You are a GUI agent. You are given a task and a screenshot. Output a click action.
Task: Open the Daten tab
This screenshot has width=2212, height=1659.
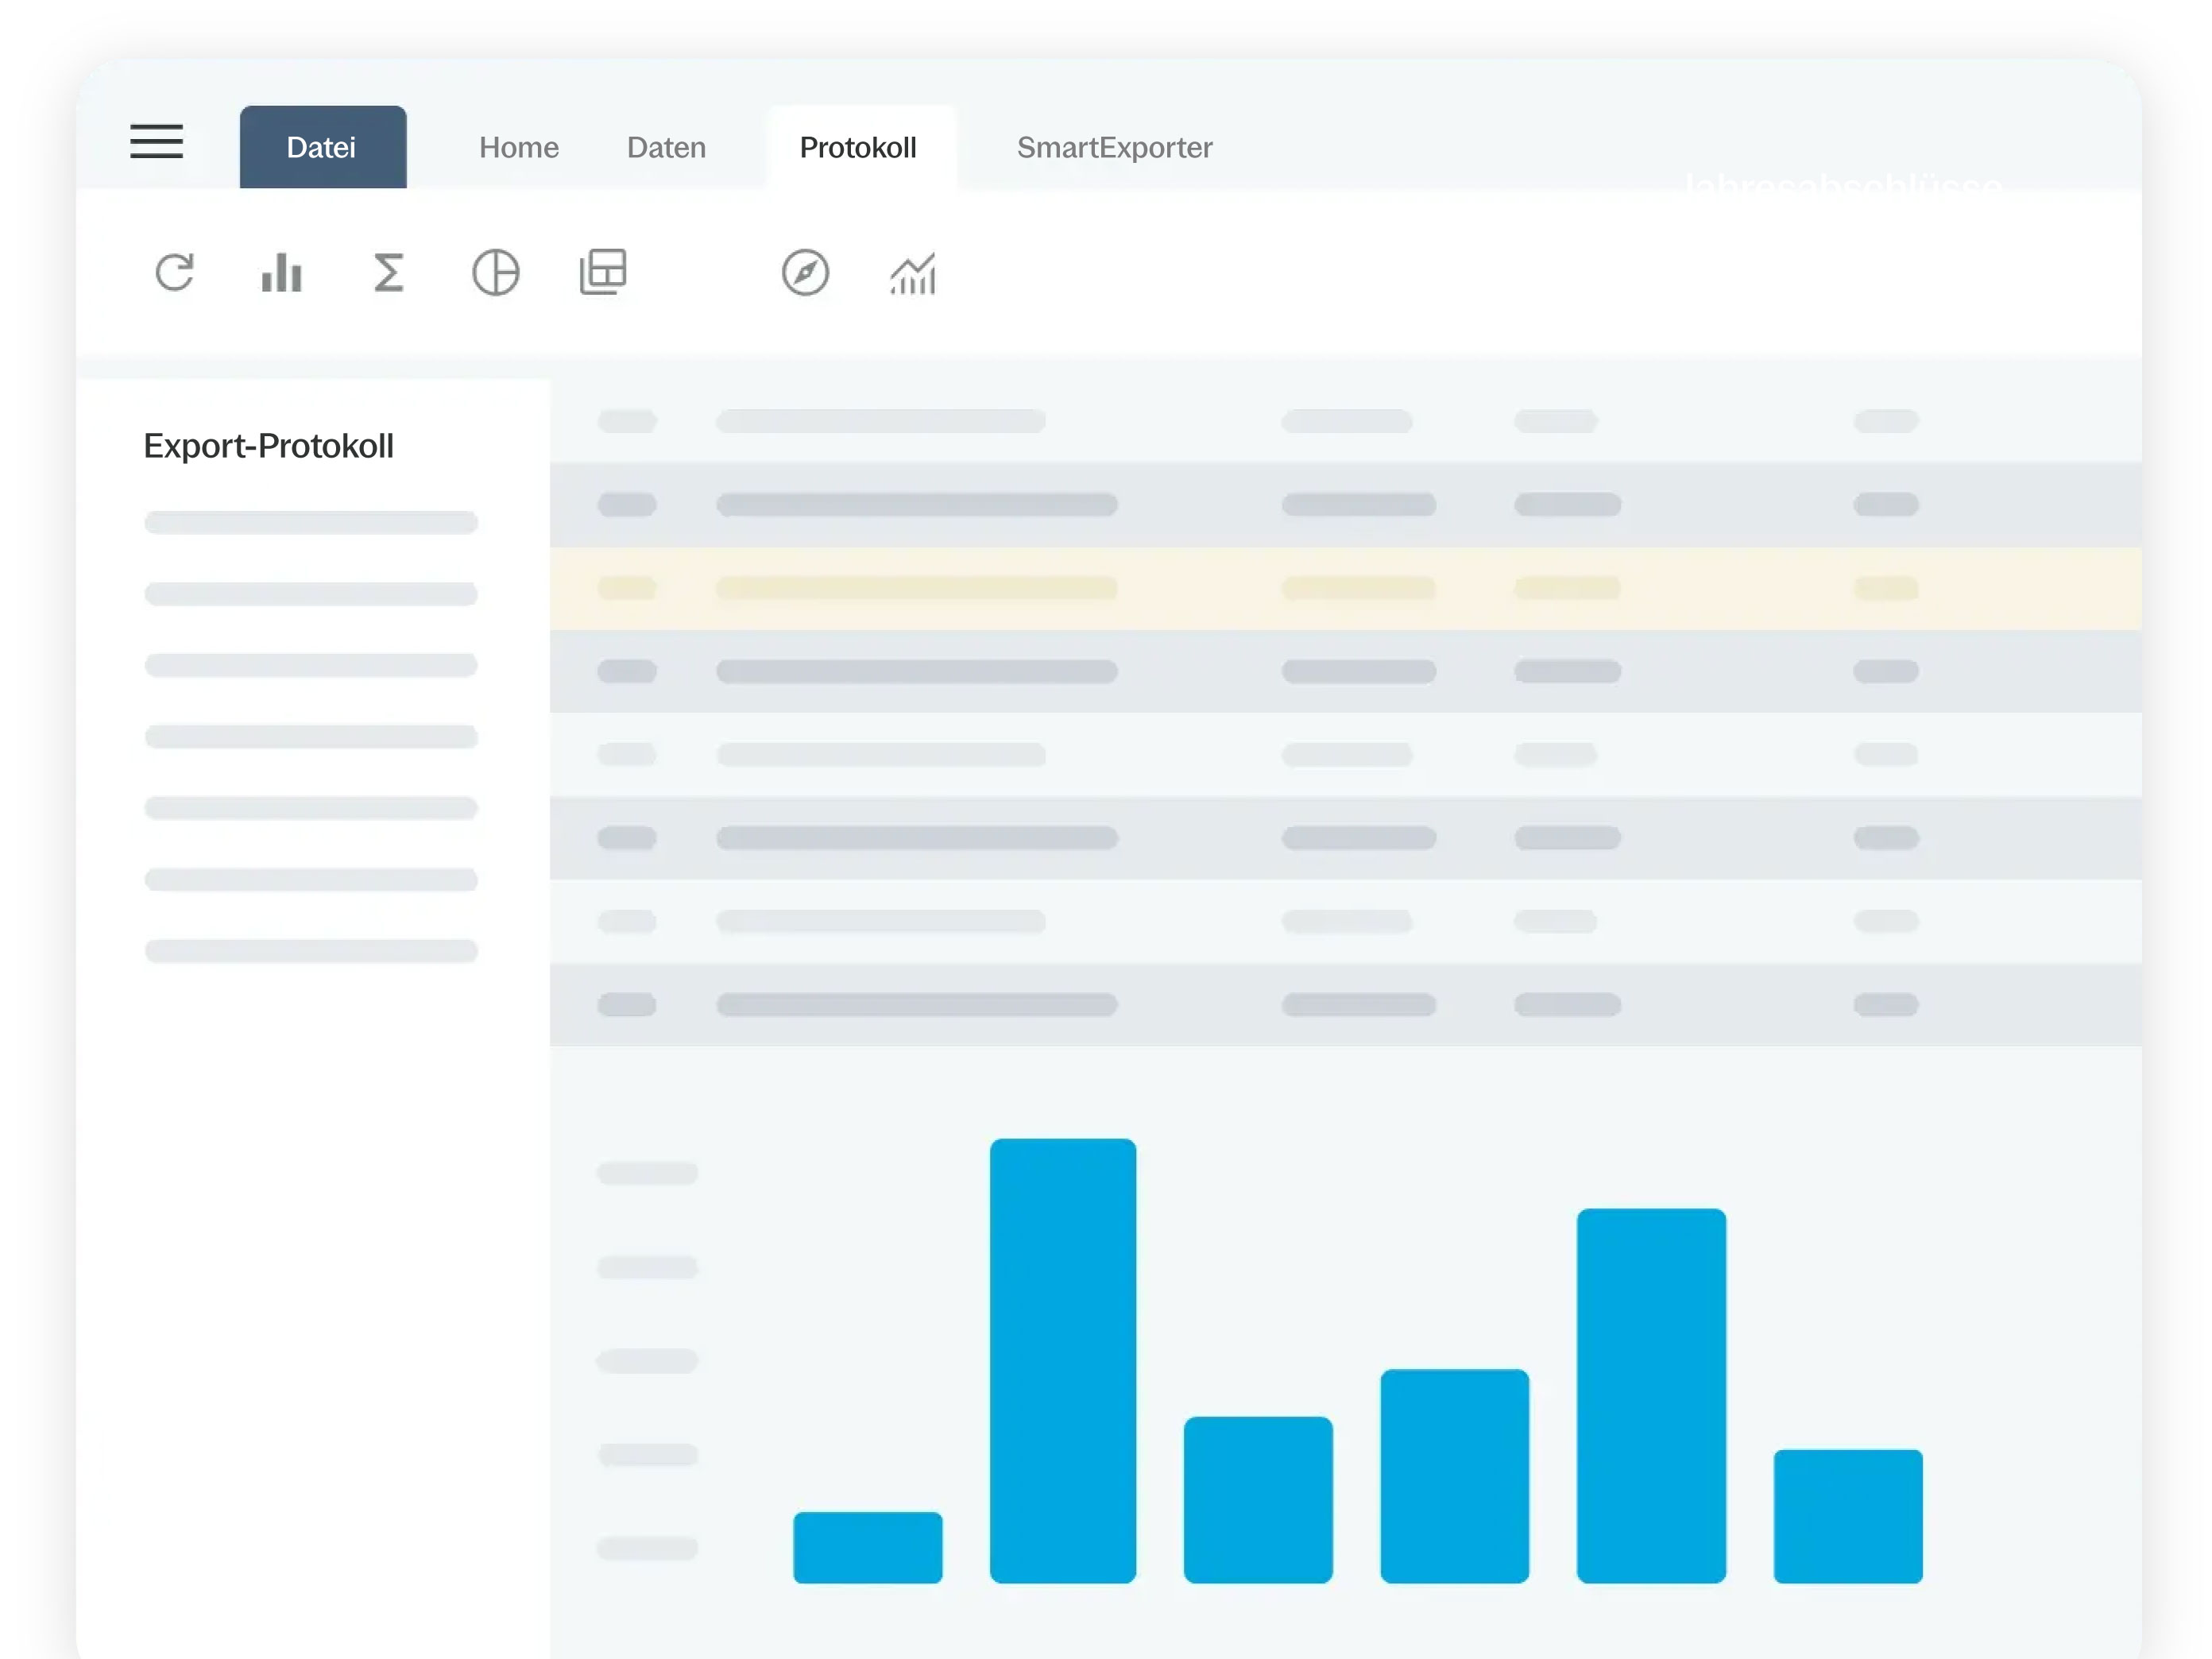tap(666, 147)
